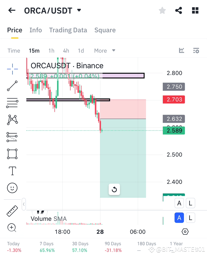Select the ruler measurement tool
207x255 pixels.
pyautogui.click(x=11, y=210)
